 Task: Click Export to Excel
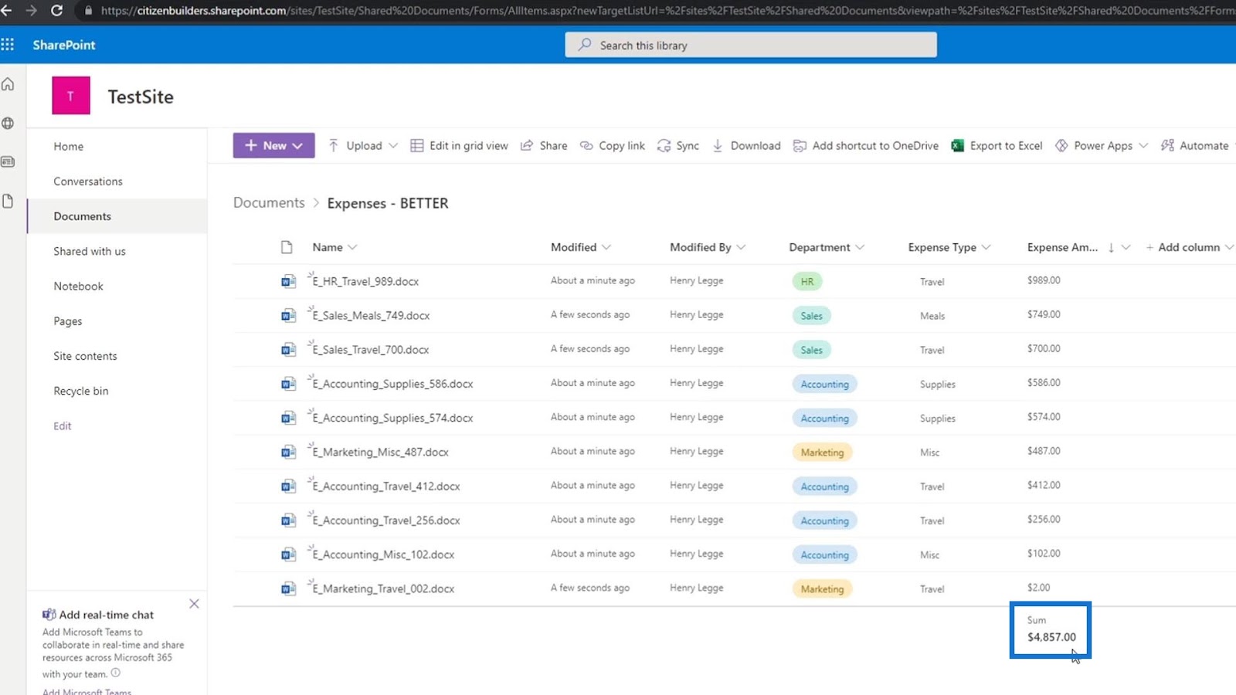(x=997, y=145)
